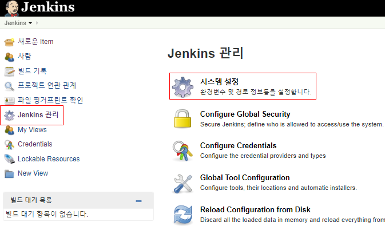This screenshot has width=385, height=230.
Task: Click the Lockable Resources USB drive icon
Action: [9, 159]
